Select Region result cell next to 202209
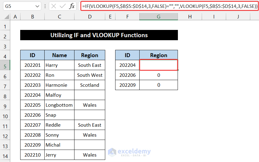Viewport: 259px width, 162px height. coord(159,85)
